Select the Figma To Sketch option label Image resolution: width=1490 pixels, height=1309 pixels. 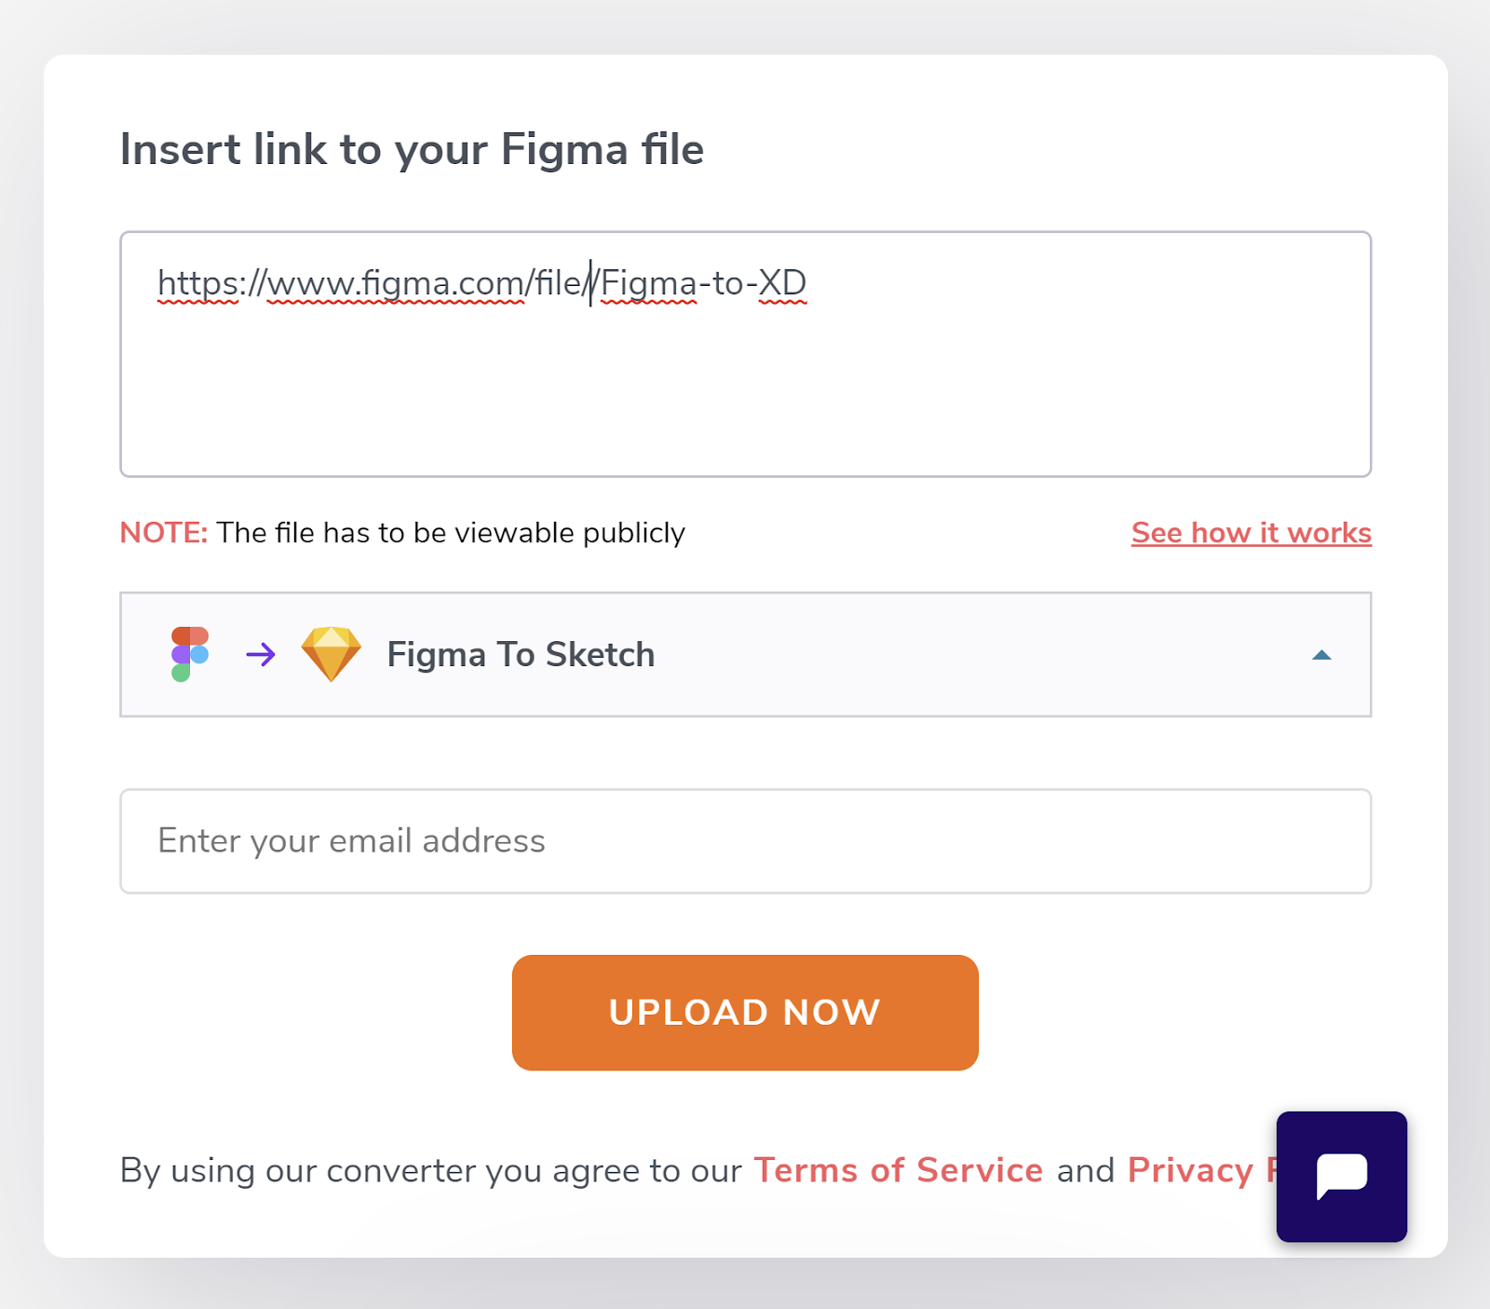point(521,655)
